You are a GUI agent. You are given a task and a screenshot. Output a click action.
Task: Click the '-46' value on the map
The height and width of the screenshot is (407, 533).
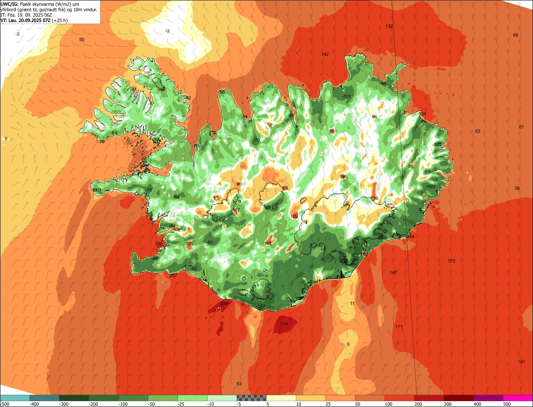point(162,89)
